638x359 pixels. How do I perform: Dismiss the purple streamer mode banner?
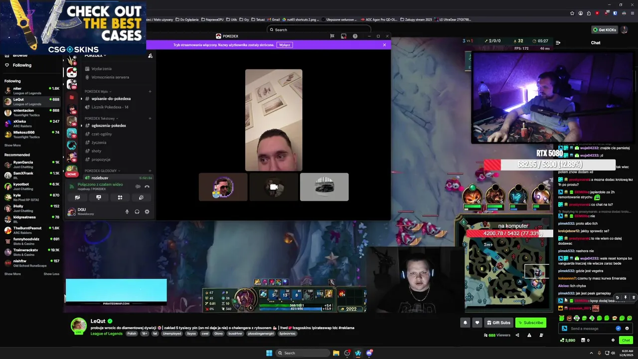click(384, 45)
